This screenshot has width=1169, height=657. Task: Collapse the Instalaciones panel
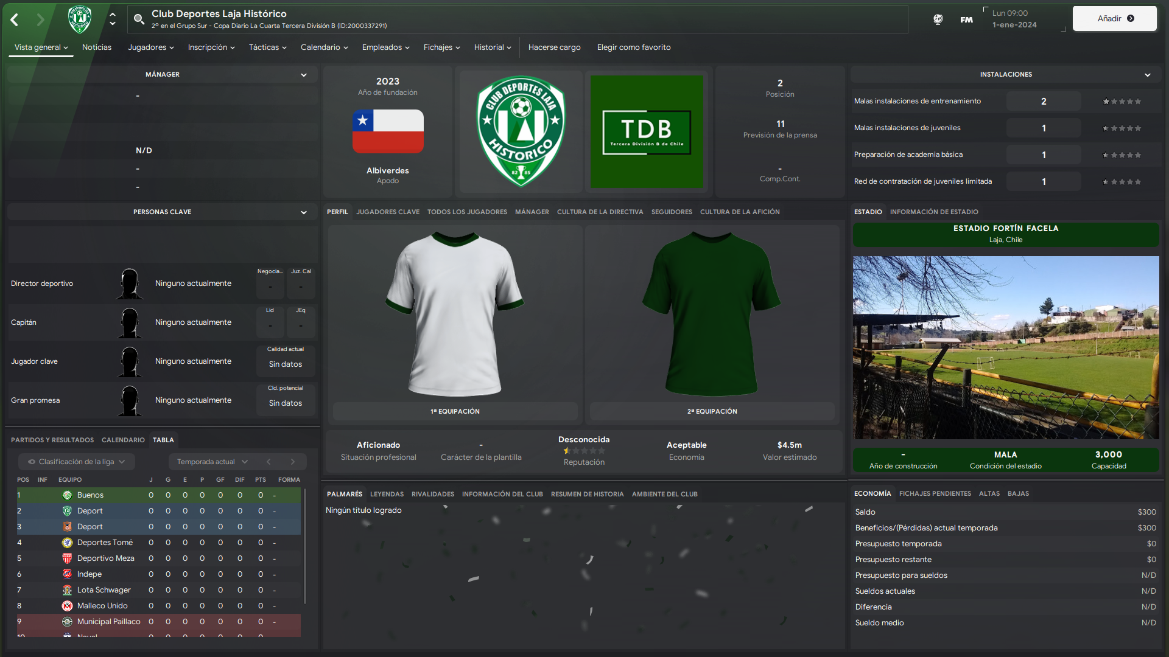coord(1147,75)
